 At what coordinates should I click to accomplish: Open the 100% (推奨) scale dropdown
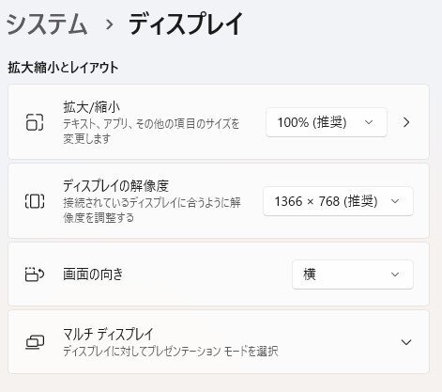[x=327, y=122]
